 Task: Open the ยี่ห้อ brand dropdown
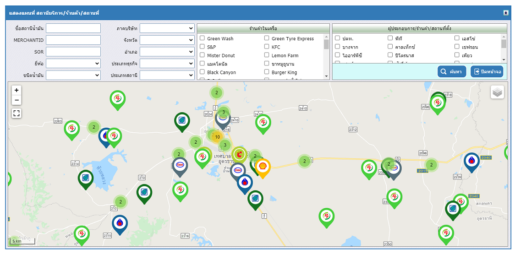tap(73, 63)
